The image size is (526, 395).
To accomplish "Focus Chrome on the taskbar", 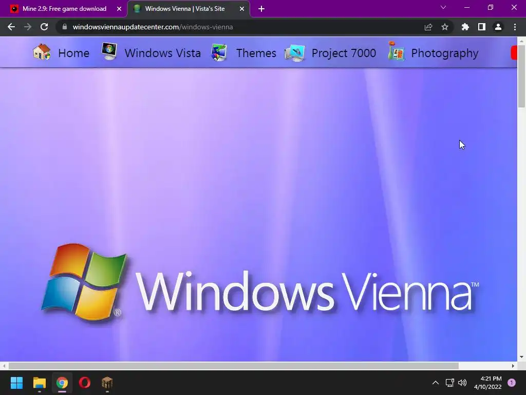I will click(62, 383).
